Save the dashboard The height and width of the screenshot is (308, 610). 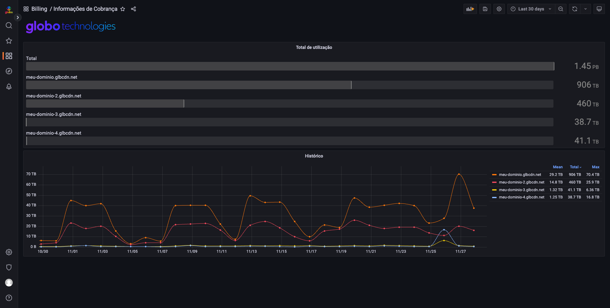tap(485, 9)
